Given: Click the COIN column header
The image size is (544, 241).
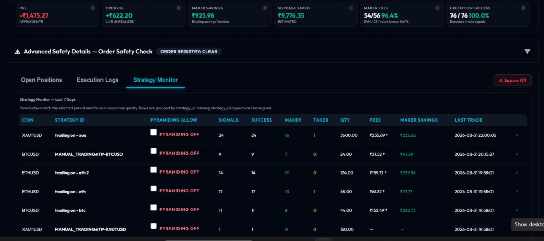Looking at the screenshot, I should [28, 120].
